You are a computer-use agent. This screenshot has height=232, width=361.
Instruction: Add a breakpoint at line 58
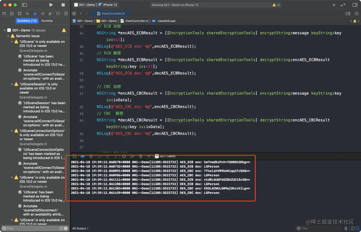(x=82, y=73)
